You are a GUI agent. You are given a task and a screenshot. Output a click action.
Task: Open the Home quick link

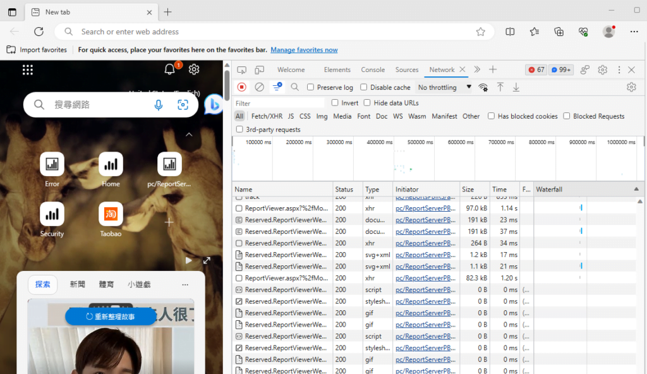pos(111,169)
